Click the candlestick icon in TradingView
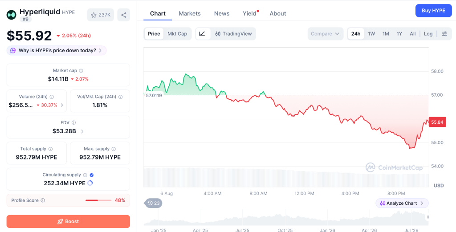 [x=218, y=34]
